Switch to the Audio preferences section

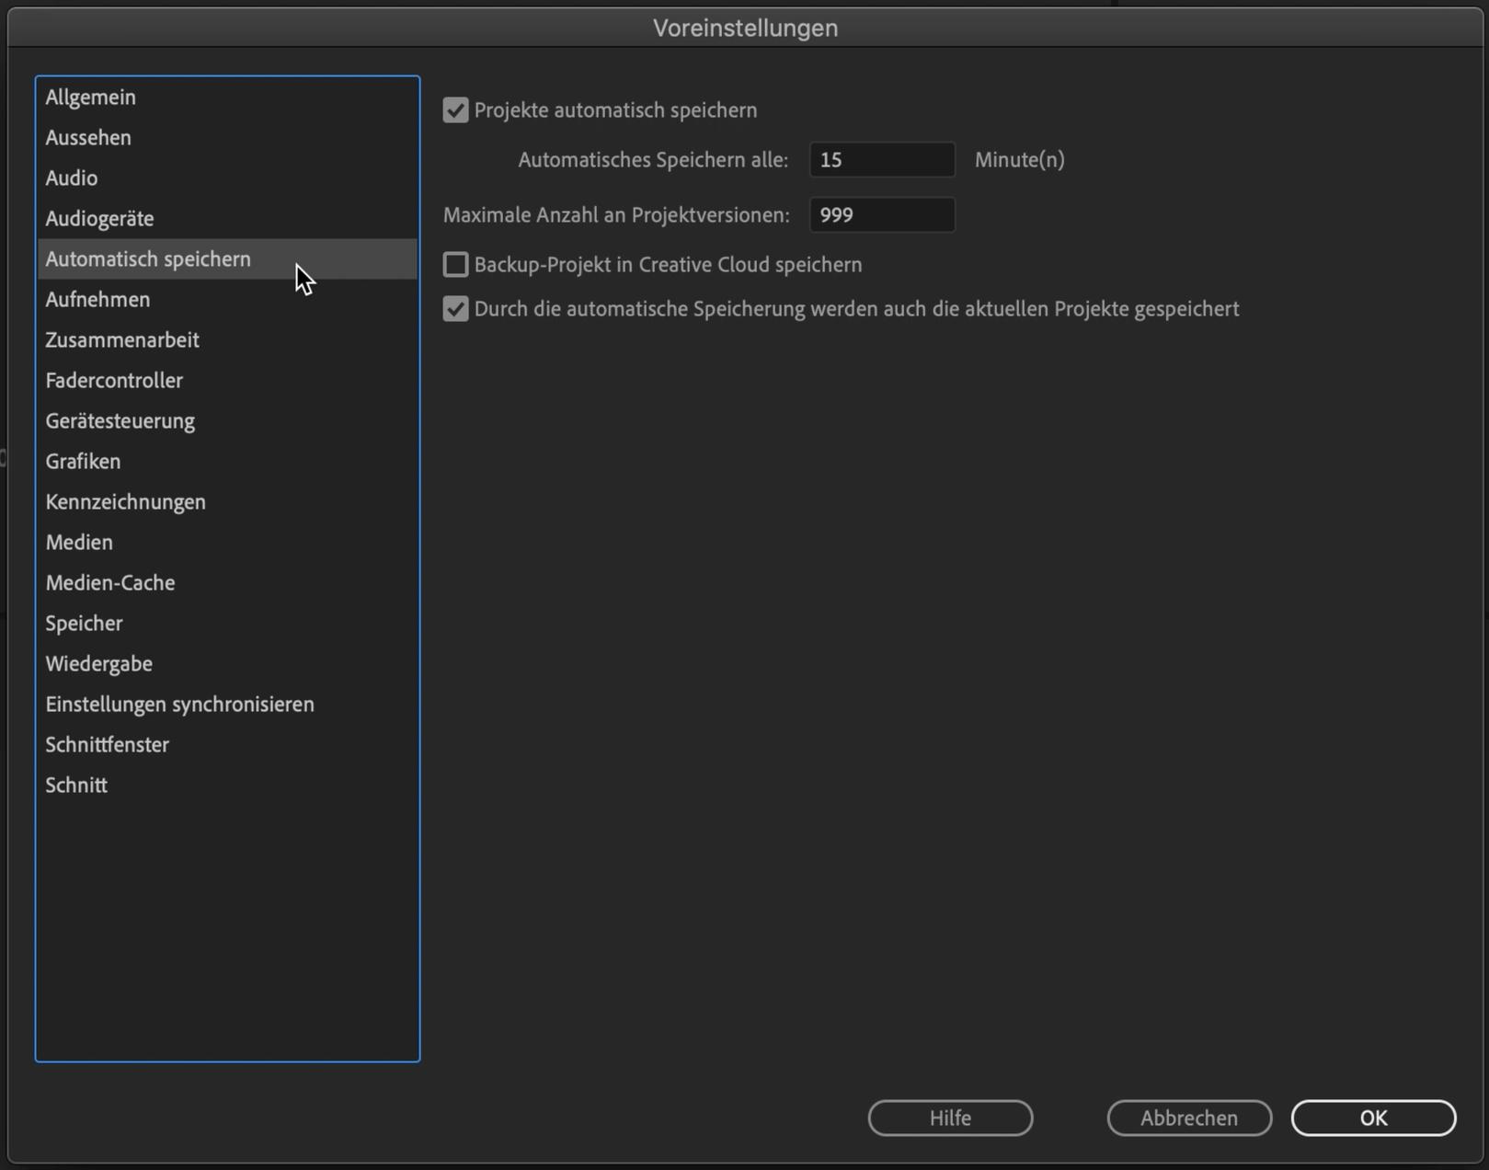point(72,178)
